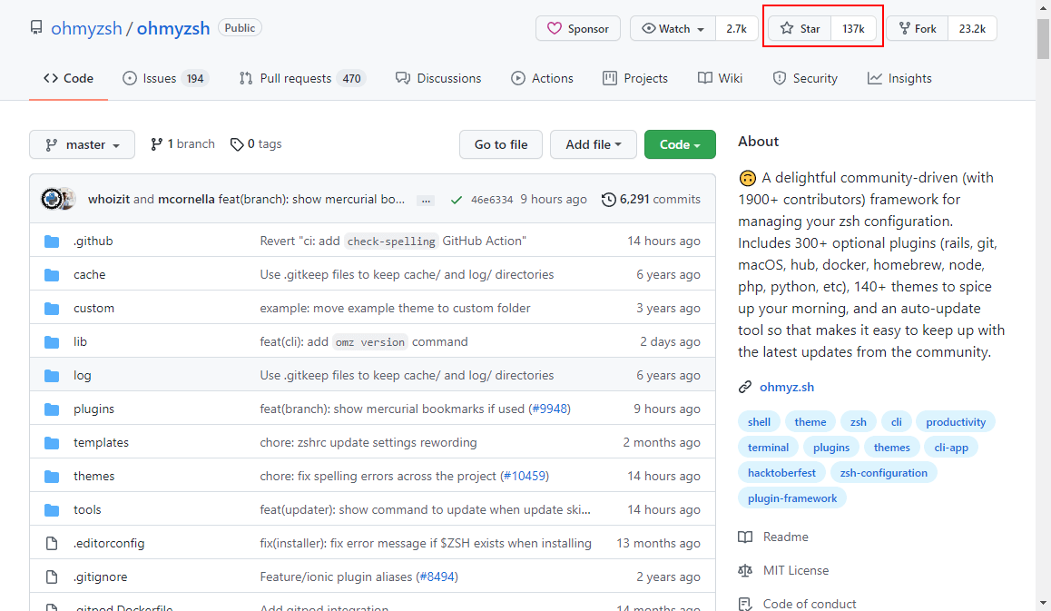Viewport: 1051px width, 611px height.
Task: Open the Pull requests tab
Action: pos(302,78)
